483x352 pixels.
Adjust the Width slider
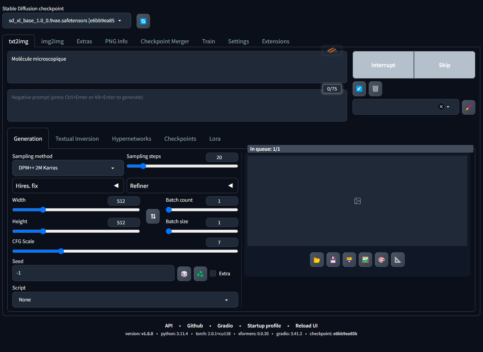76,210
